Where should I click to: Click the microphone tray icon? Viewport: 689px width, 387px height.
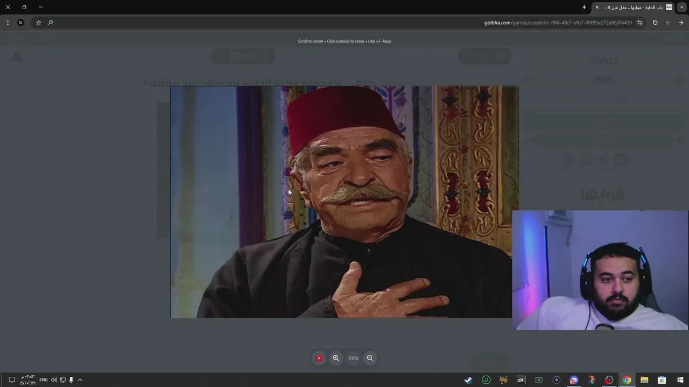(71, 380)
